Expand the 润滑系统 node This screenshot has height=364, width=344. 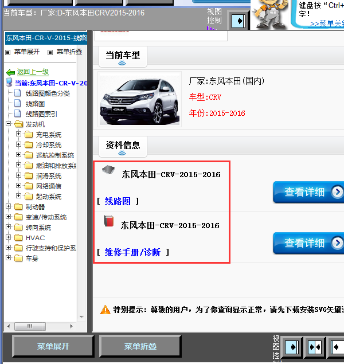[x=18, y=175]
